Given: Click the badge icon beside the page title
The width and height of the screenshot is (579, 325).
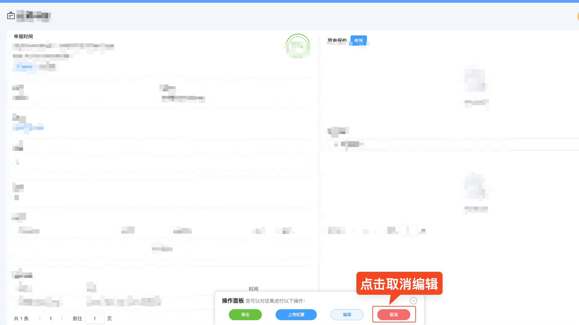Looking at the screenshot, I should pos(11,15).
